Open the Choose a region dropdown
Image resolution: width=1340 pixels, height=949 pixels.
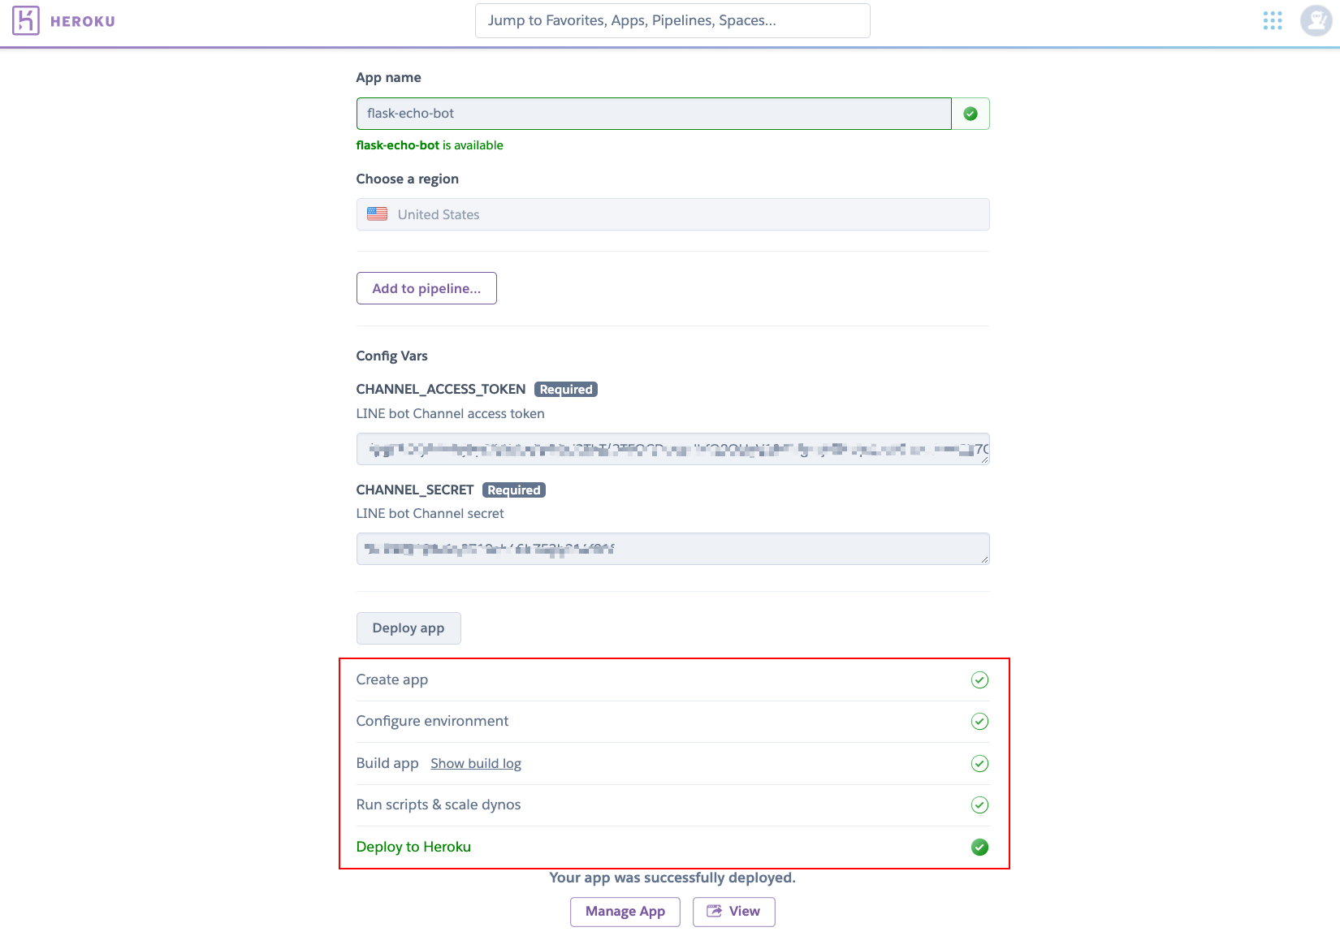[x=672, y=214]
